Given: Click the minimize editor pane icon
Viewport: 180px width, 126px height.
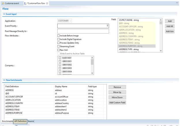Looking at the screenshot, I should click(177, 3).
